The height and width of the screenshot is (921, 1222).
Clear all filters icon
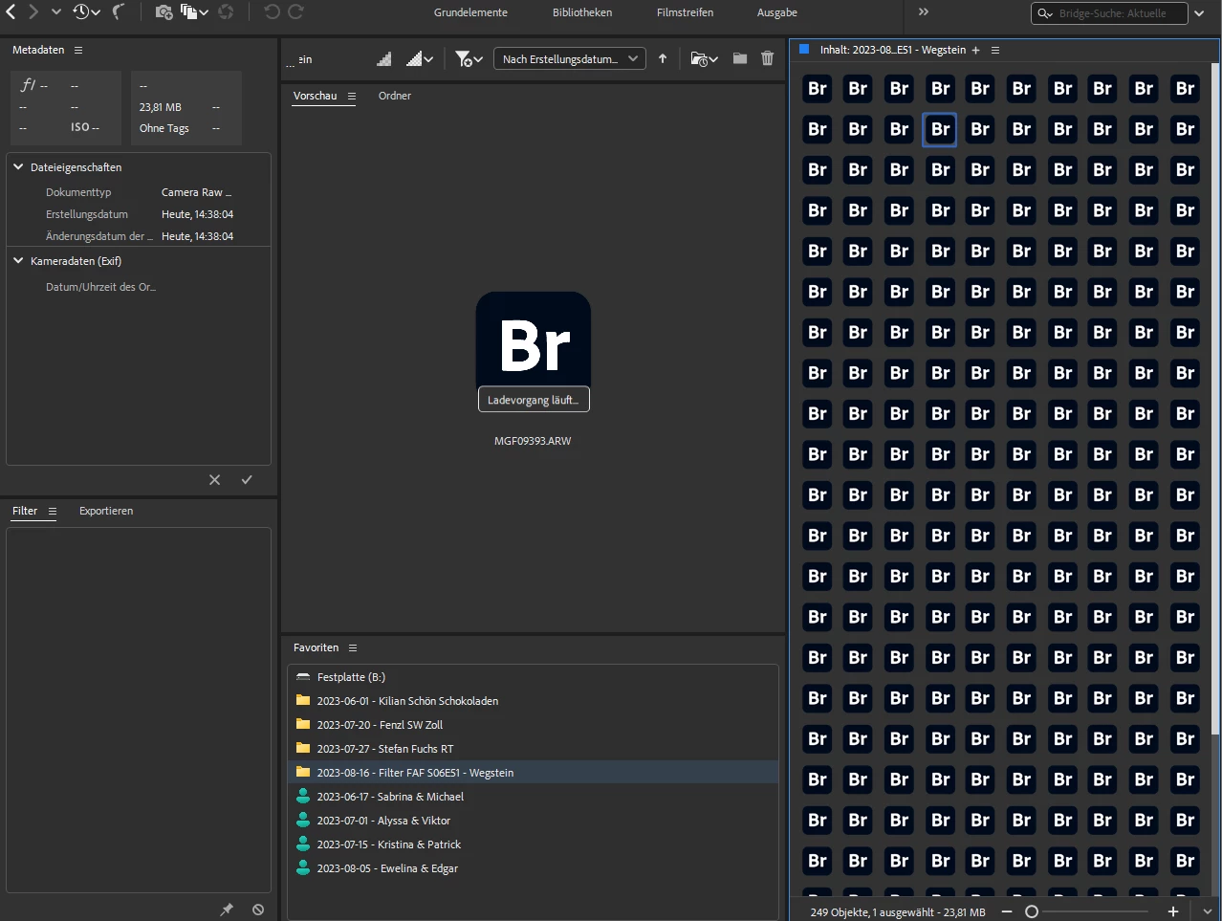click(x=258, y=910)
